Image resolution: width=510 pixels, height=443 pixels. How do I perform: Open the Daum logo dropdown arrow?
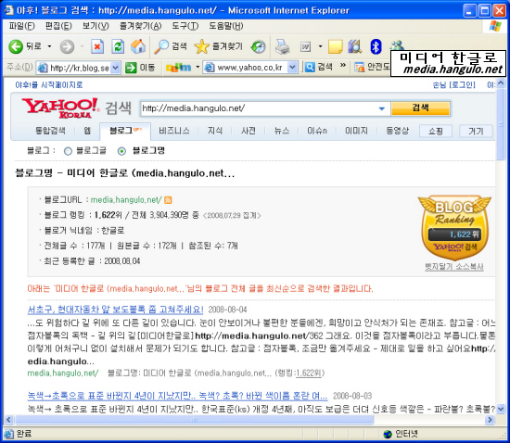pyautogui.click(x=198, y=67)
